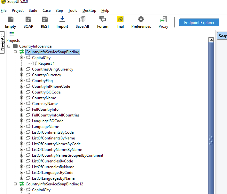The image size is (227, 194).
Task: Click the green interface arrows icon of CountryInfoServiceSoapBinding
Action: click(x=22, y=52)
